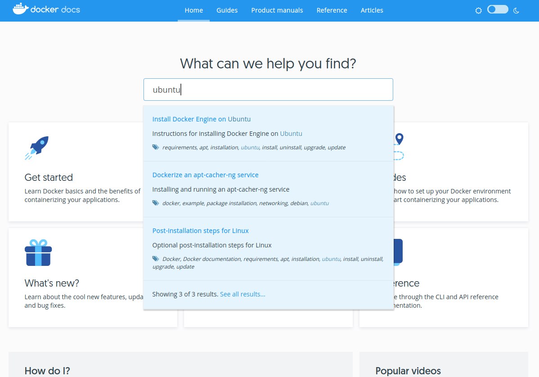Open Dockerize an apt-cacher-ng service result
Viewport: 539px width, 377px height.
point(205,175)
